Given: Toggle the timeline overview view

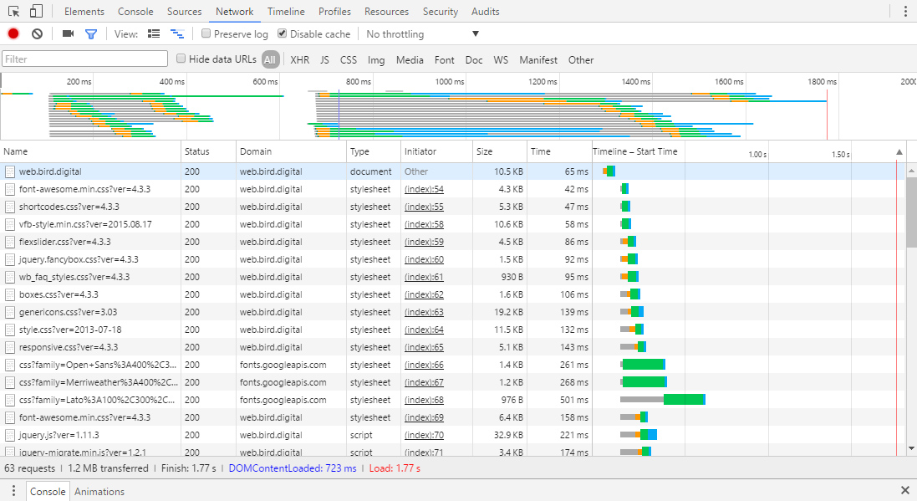Looking at the screenshot, I should pos(176,33).
